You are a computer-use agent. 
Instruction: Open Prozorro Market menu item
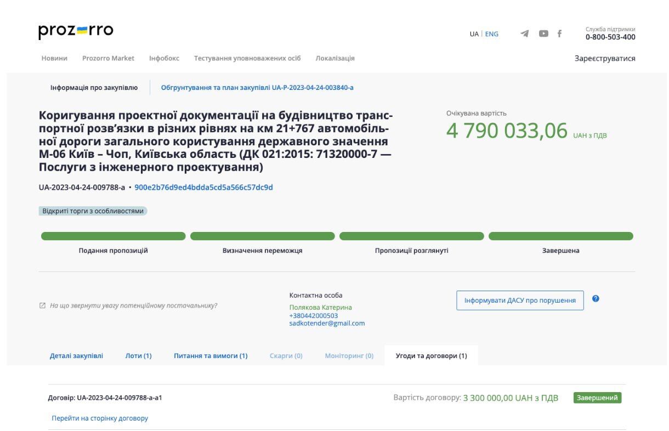[x=108, y=58]
